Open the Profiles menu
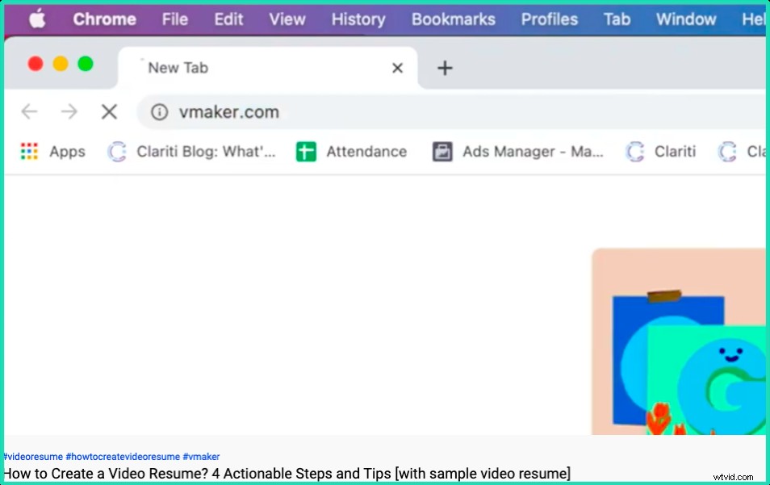The width and height of the screenshot is (770, 485). [x=549, y=19]
